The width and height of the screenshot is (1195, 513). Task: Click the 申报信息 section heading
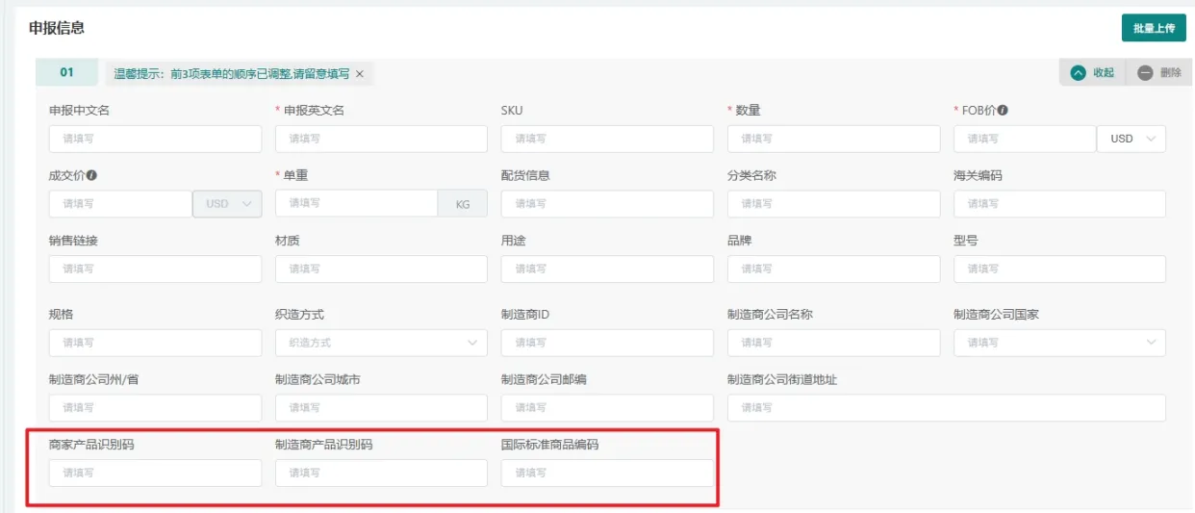tap(57, 28)
